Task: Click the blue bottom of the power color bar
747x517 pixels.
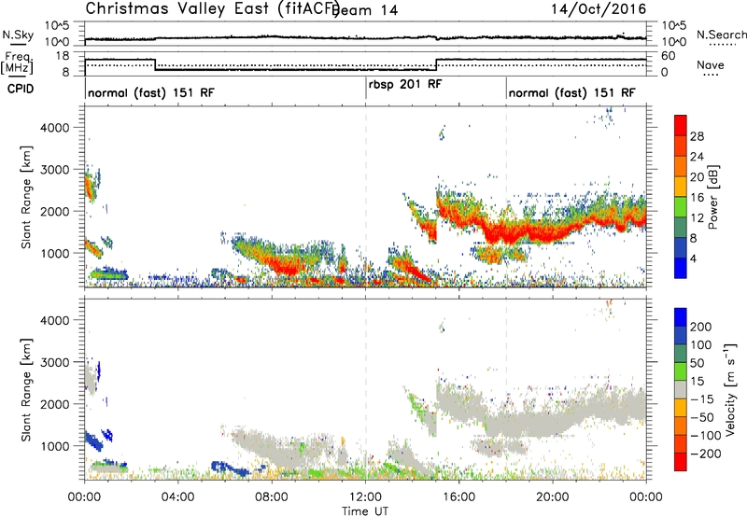Action: tap(681, 268)
